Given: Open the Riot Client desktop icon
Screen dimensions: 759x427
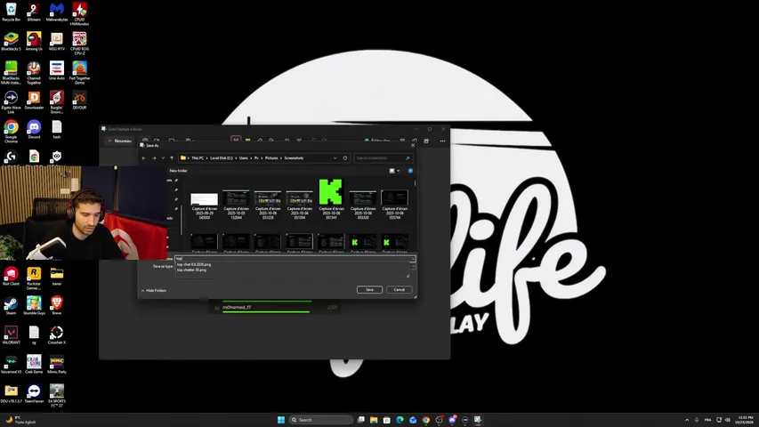Looking at the screenshot, I should (11, 276).
